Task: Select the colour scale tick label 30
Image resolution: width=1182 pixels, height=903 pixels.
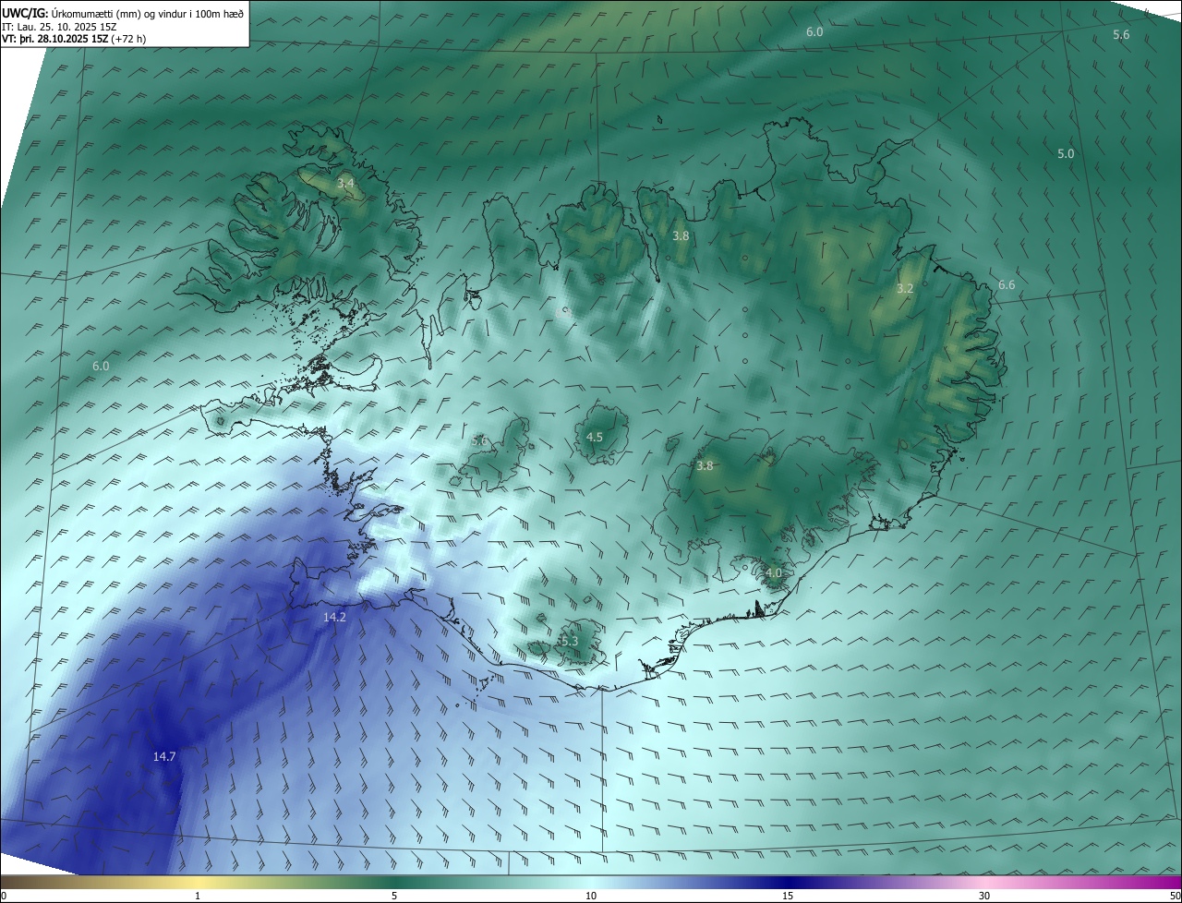Action: 984,896
